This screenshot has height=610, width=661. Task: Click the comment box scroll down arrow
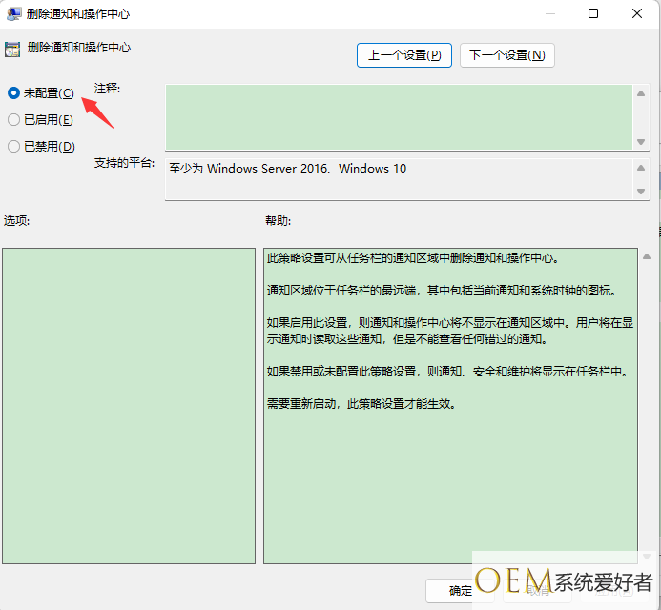point(641,141)
